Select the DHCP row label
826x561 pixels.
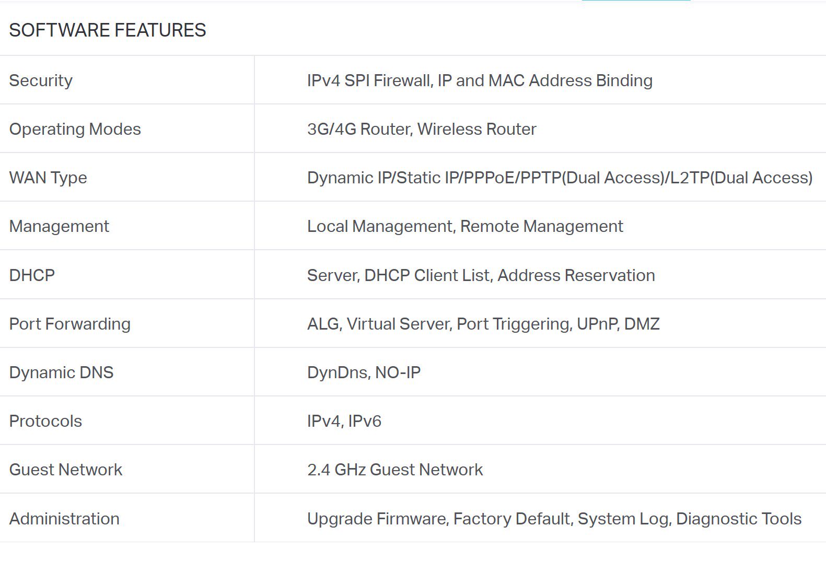(32, 275)
